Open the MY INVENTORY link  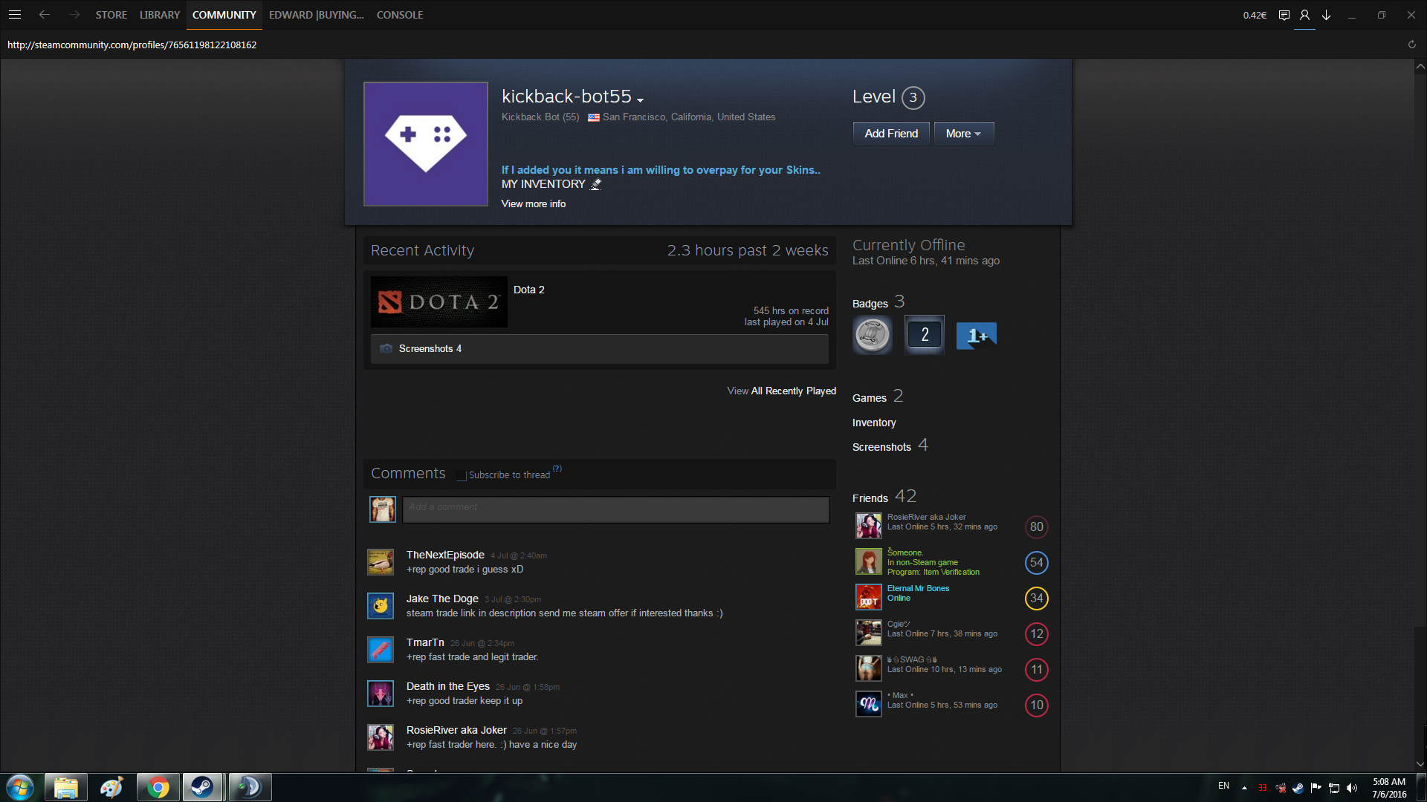click(x=543, y=184)
